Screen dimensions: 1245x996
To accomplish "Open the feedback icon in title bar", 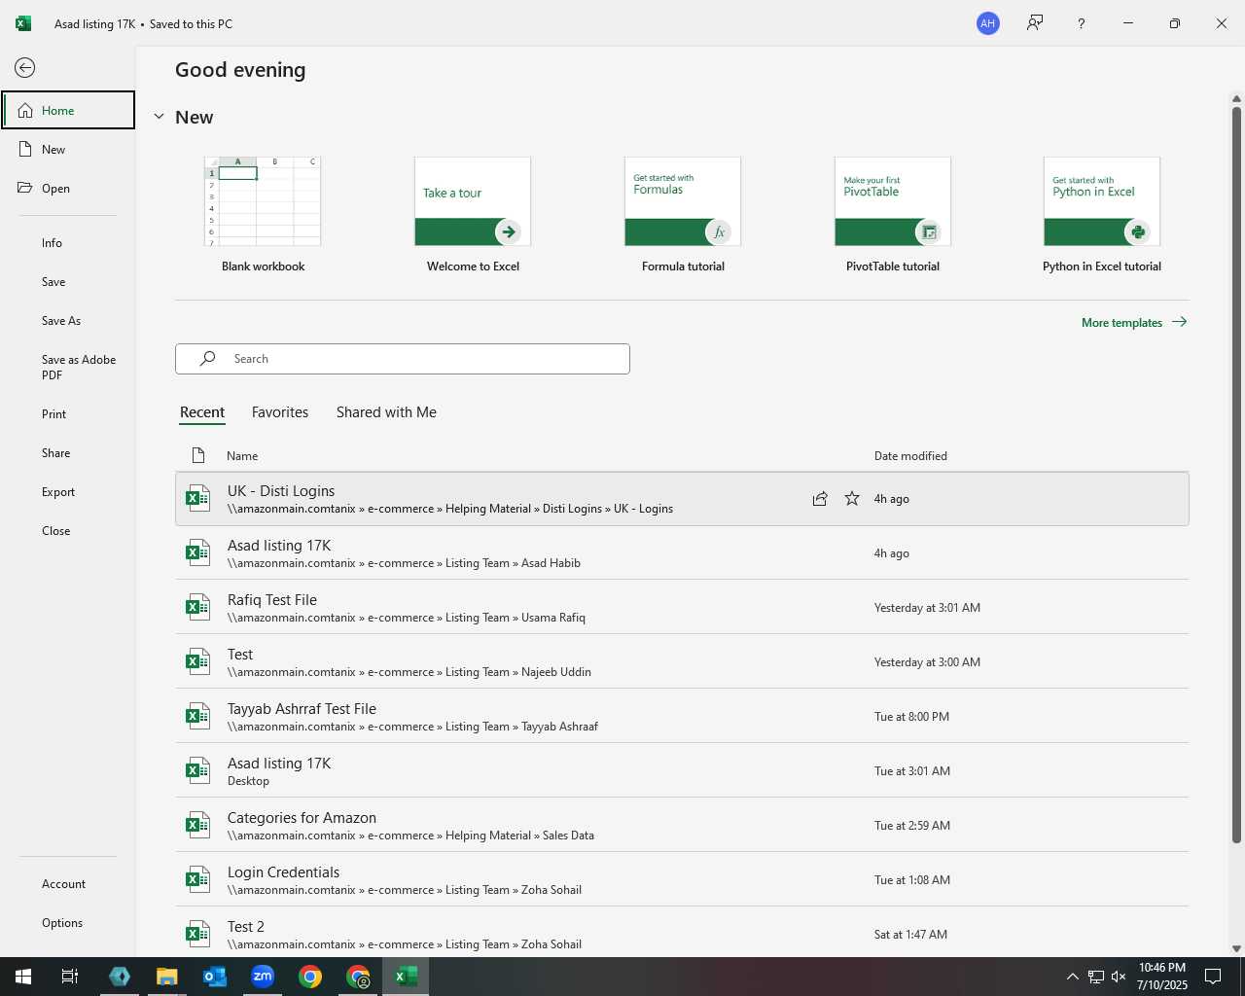I will 1035,23.
